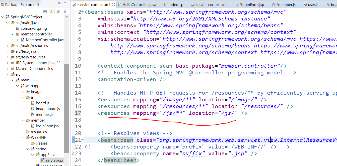Click the classes folder icon

pos(33,143)
